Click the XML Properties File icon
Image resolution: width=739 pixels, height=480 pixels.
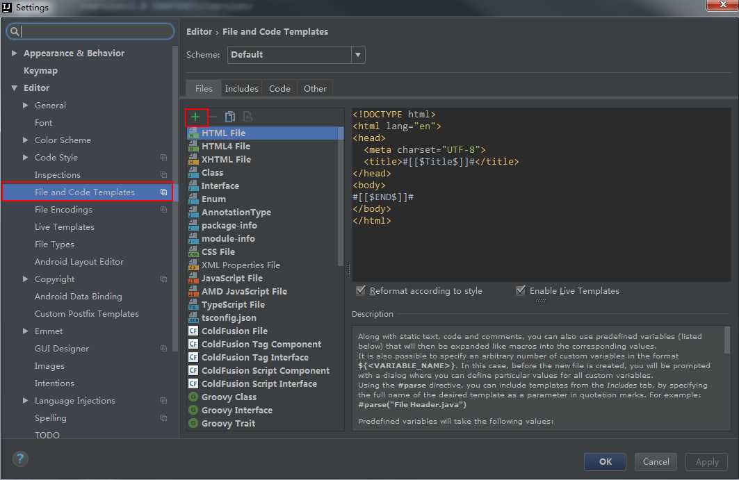click(x=193, y=265)
